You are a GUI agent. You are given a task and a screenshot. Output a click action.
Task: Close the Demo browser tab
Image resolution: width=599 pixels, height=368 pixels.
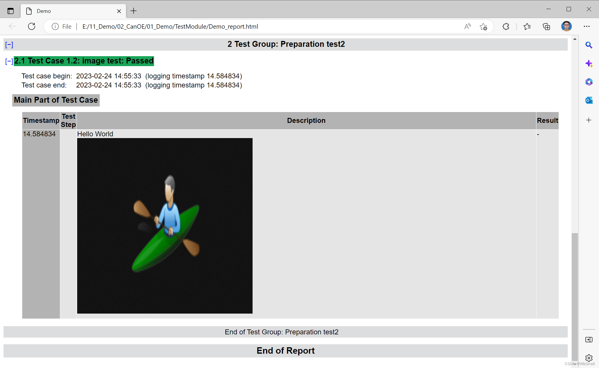119,11
